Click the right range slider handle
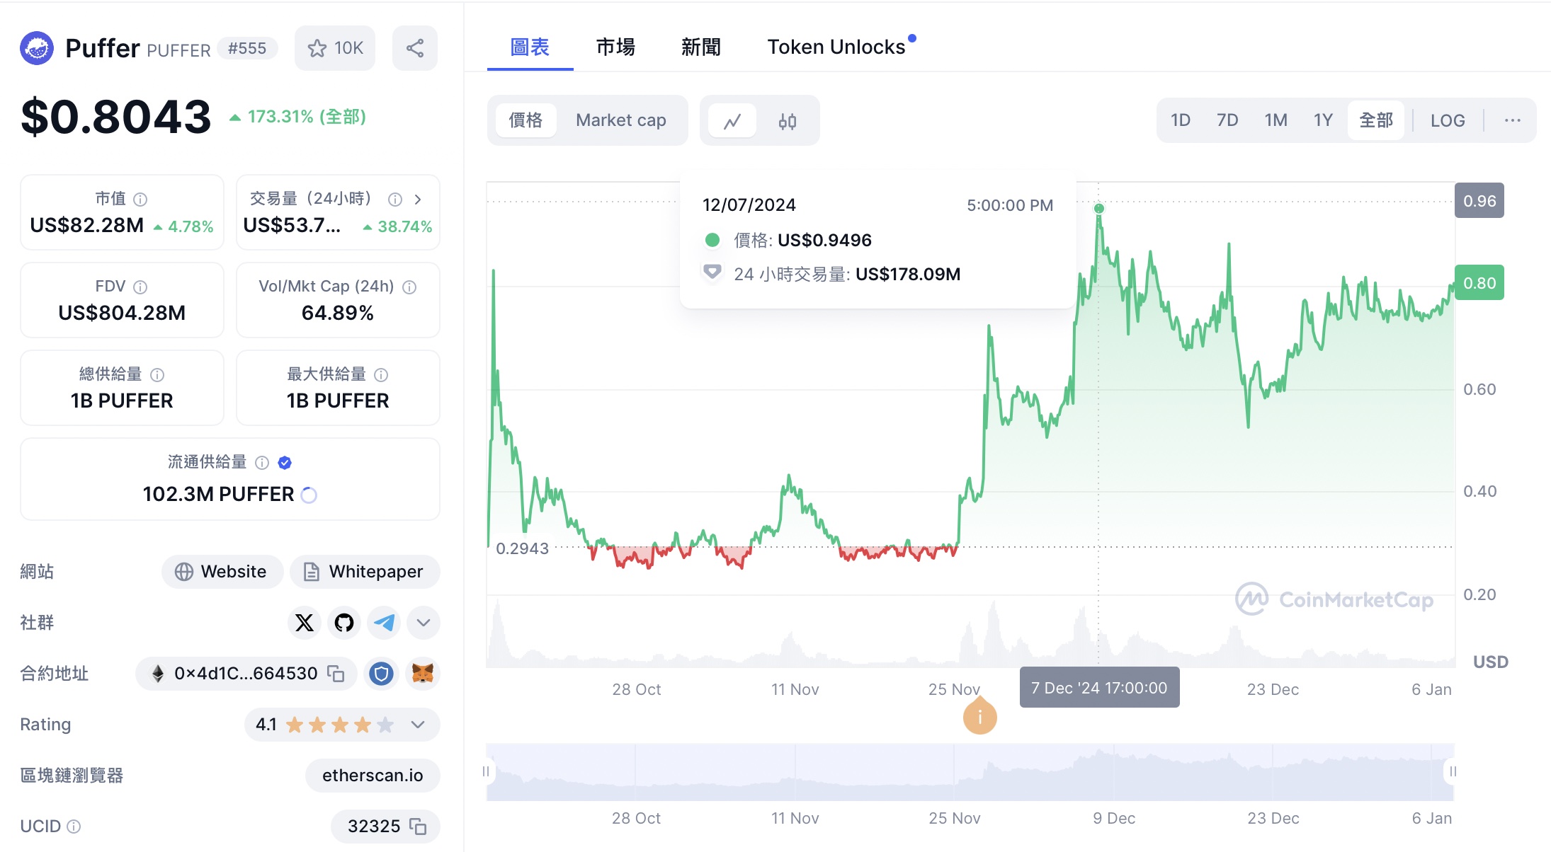 [x=1453, y=771]
